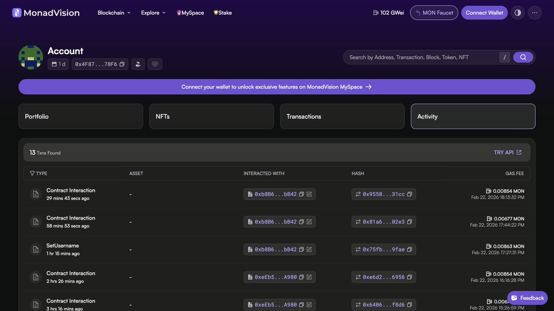The height and width of the screenshot is (311, 554).
Task: Click the HASH column header
Action: point(358,173)
